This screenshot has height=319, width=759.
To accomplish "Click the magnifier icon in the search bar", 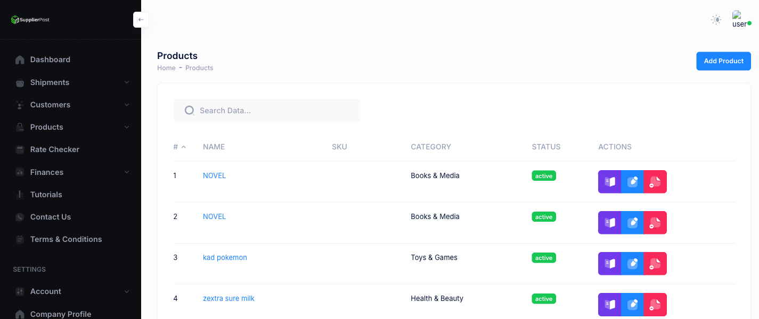I will point(190,110).
